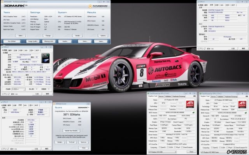This screenshot has width=249, height=155.
Task: Toggle PhysX checkbox in HD 5400 GPU-Z
Action: pos(228,148)
